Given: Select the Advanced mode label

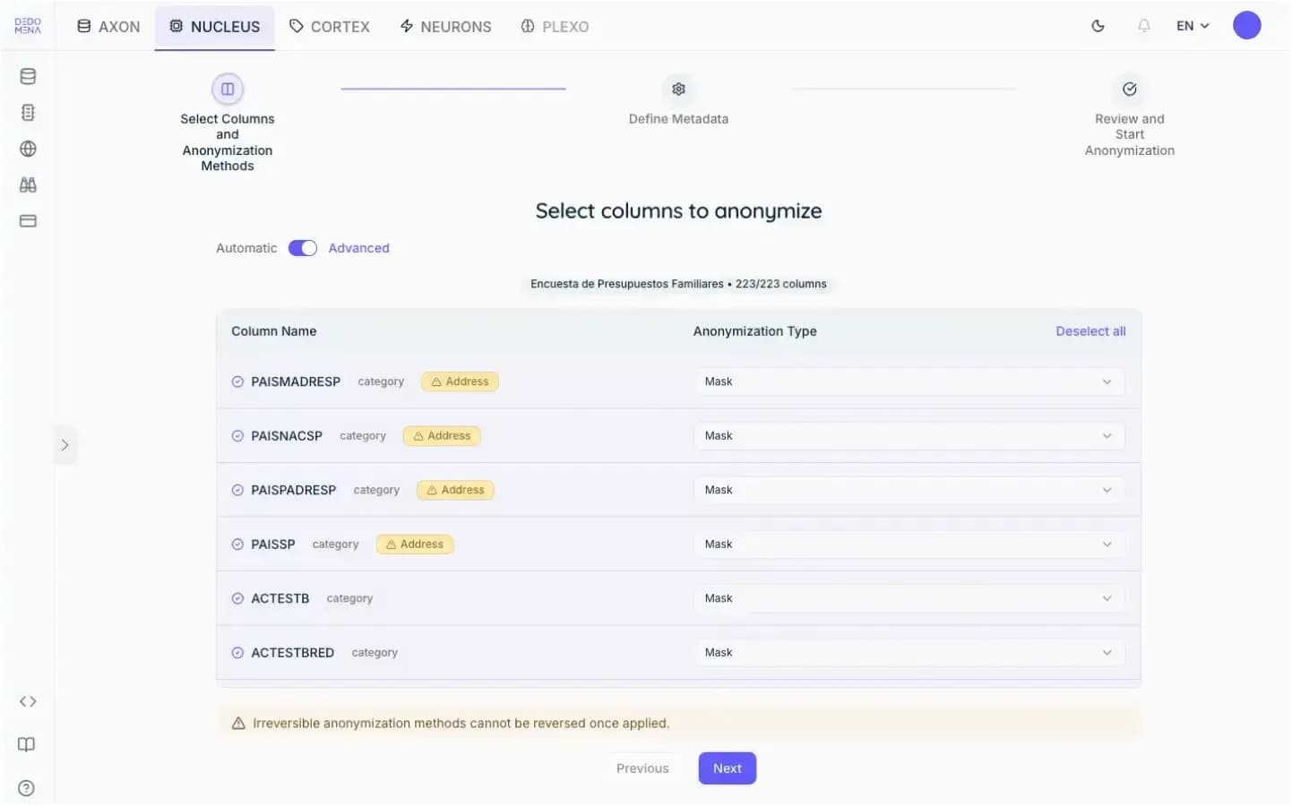Looking at the screenshot, I should click(358, 248).
